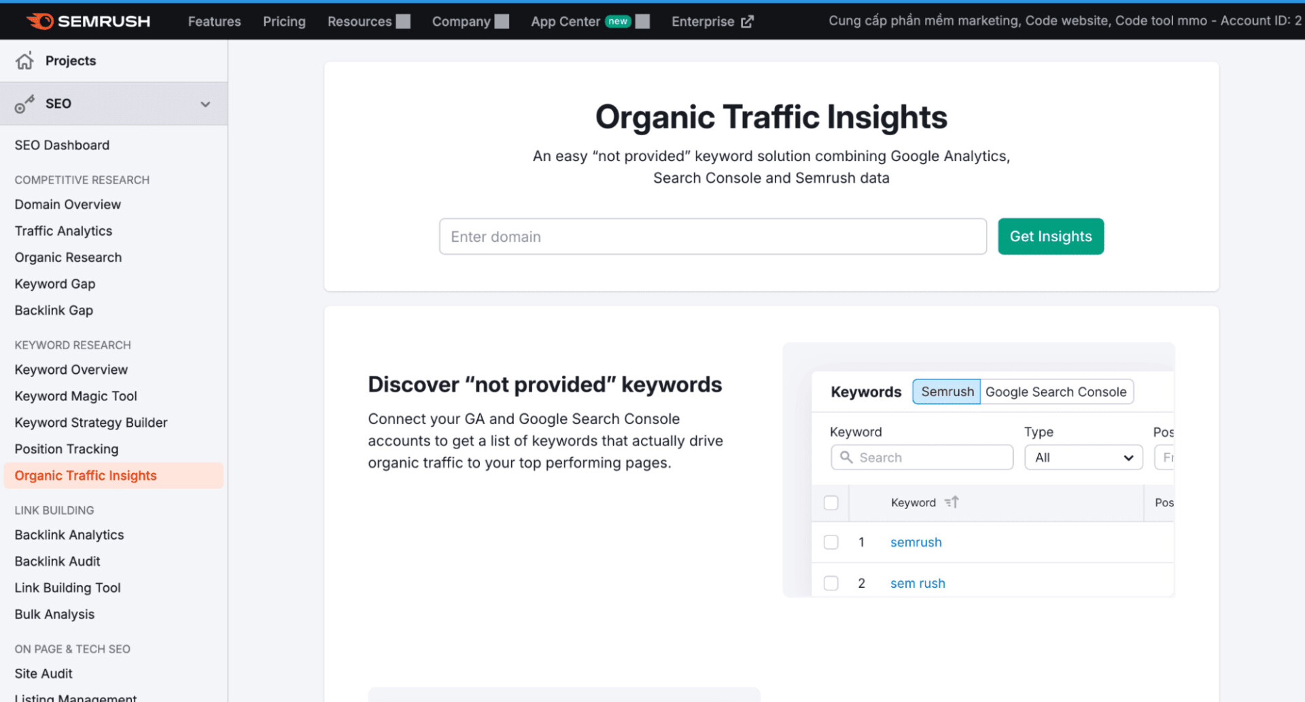The image size is (1305, 702).
Task: Click the ON PAGE & TECH SEO heading
Action: pos(72,648)
